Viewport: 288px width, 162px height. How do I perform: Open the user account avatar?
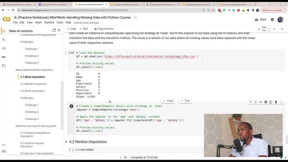click(280, 19)
